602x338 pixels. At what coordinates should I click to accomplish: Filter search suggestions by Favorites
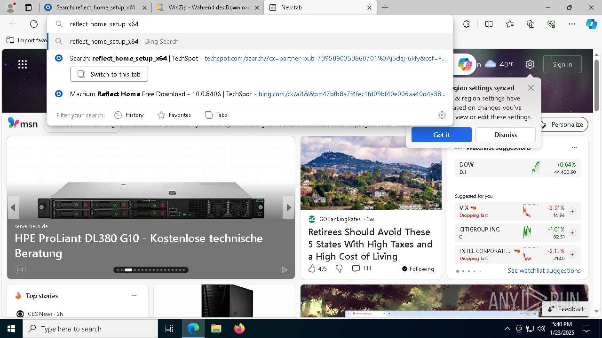tap(174, 115)
